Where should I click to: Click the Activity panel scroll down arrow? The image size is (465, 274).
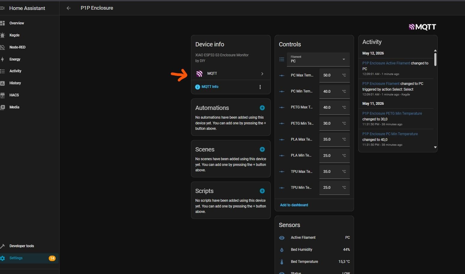pyautogui.click(x=435, y=147)
